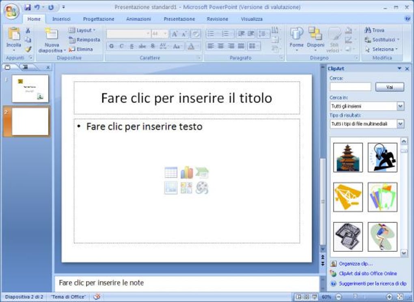
Task: Customize quick access toolbar arrow
Action: [x=64, y=7]
